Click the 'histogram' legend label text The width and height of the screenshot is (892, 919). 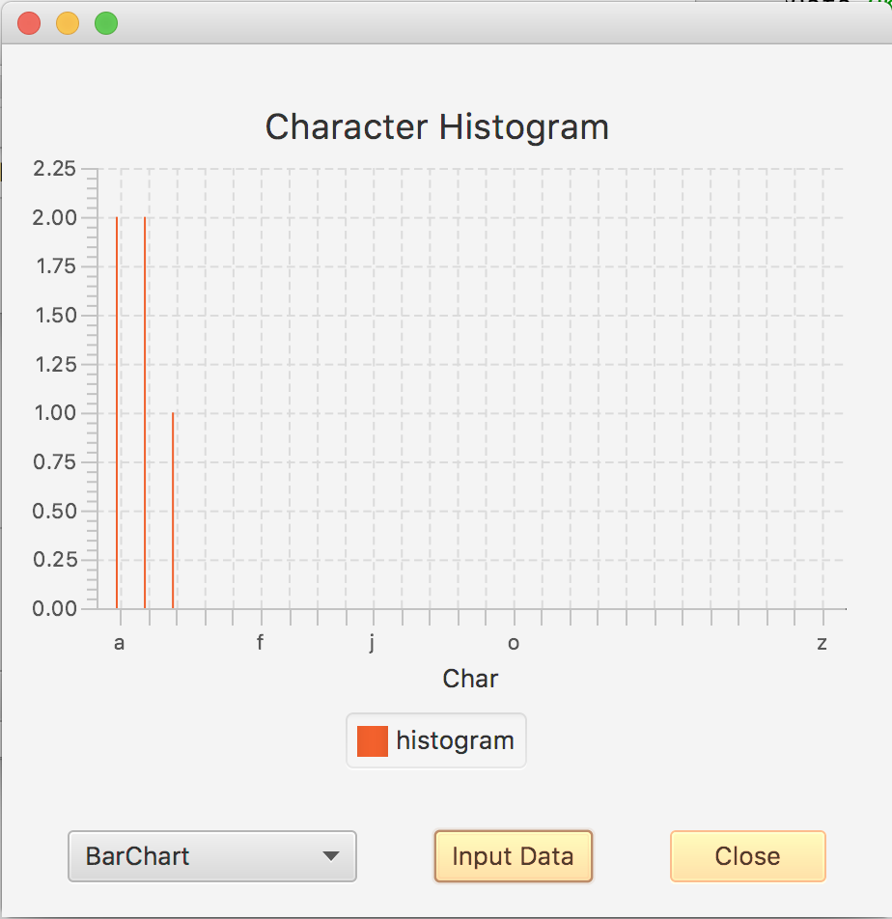[x=454, y=740]
